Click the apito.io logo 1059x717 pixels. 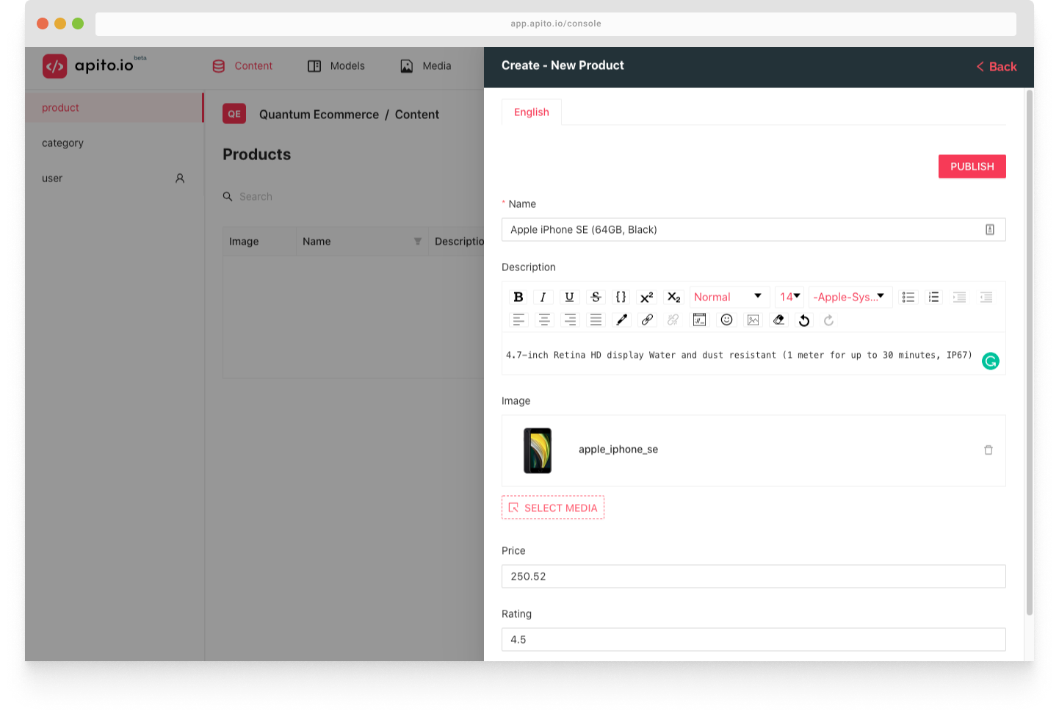click(94, 66)
